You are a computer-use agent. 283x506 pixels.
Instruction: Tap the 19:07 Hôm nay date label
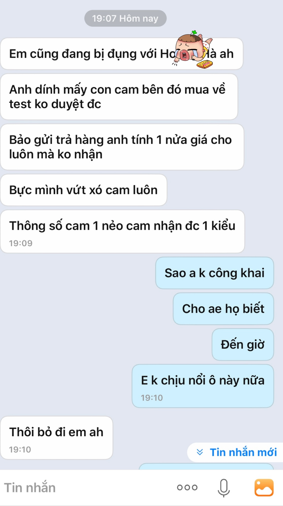(x=125, y=18)
